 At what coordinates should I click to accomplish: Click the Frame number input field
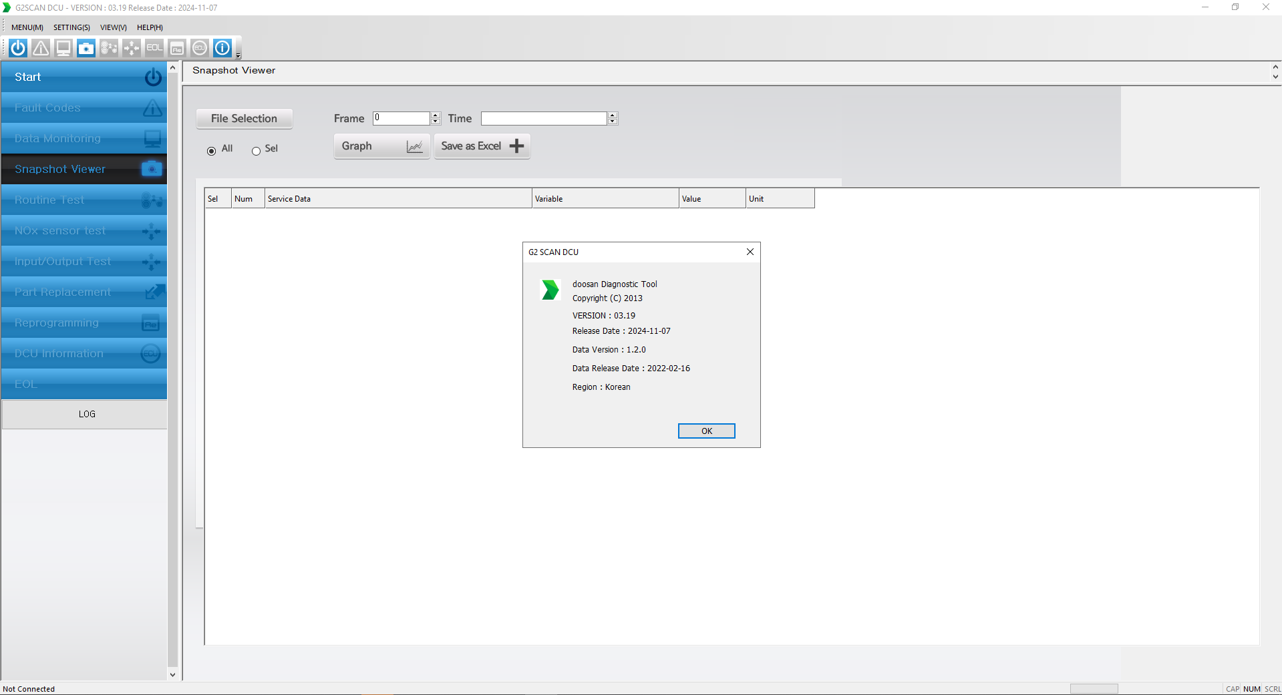402,118
